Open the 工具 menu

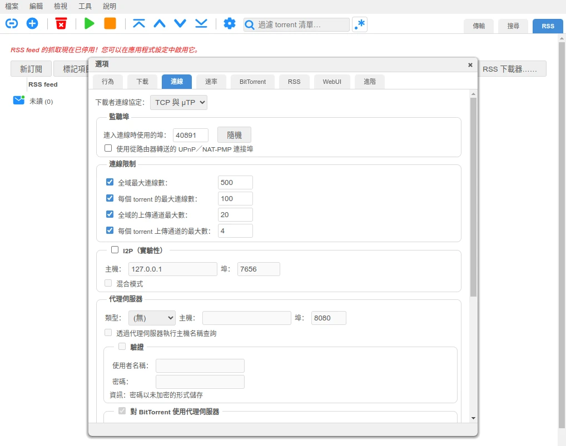(x=85, y=6)
